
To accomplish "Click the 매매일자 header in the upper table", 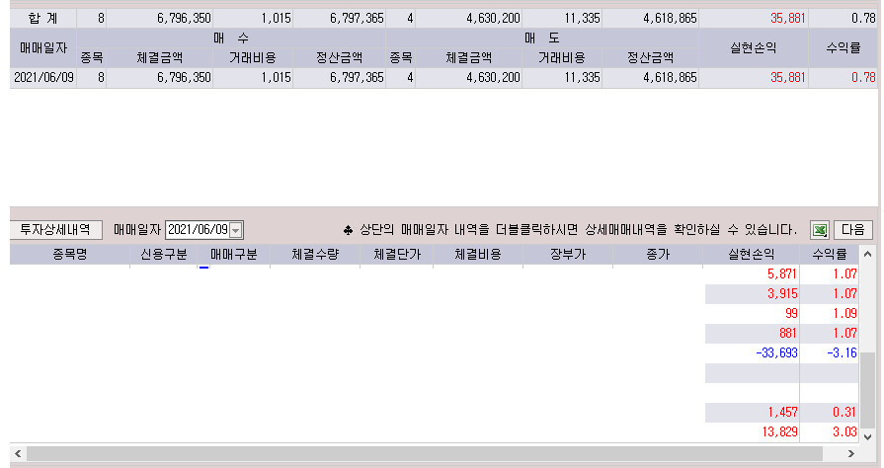I will tap(43, 48).
